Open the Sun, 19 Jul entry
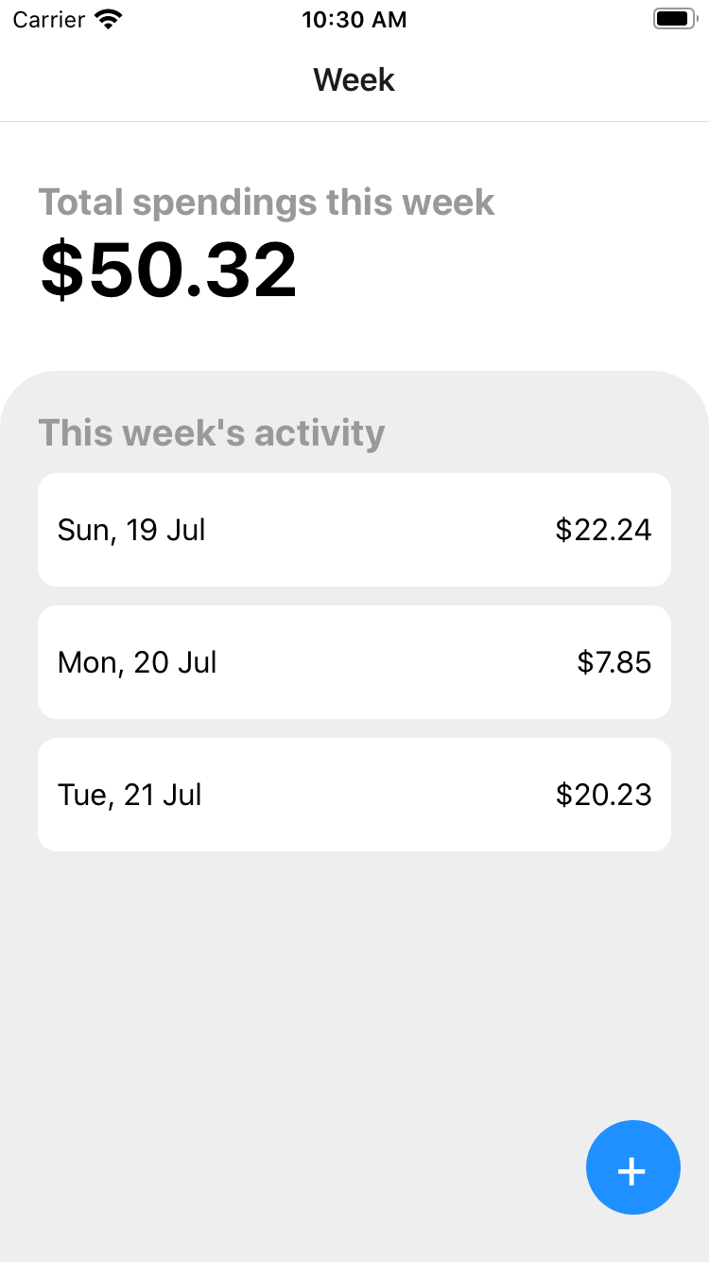Screen dimensions: 709x1262 (354, 530)
